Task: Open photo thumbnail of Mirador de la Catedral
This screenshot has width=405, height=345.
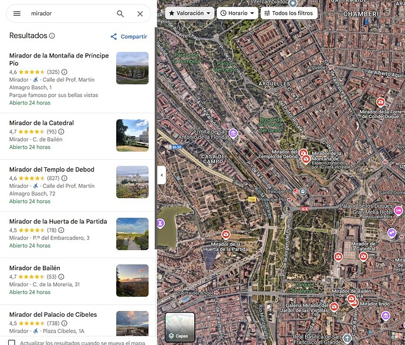Action: point(132,136)
